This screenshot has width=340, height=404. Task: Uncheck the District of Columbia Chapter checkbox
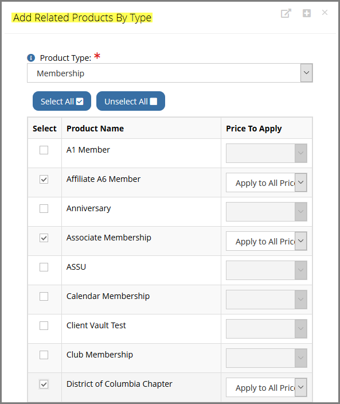(x=44, y=384)
